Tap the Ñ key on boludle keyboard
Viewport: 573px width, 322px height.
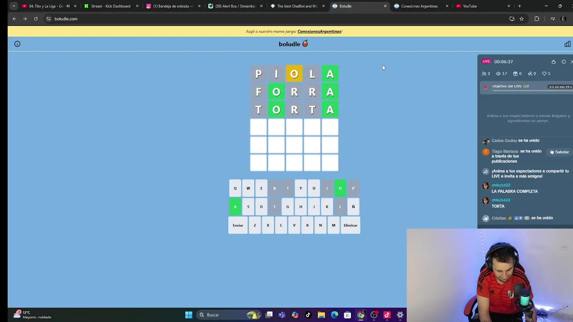(353, 207)
